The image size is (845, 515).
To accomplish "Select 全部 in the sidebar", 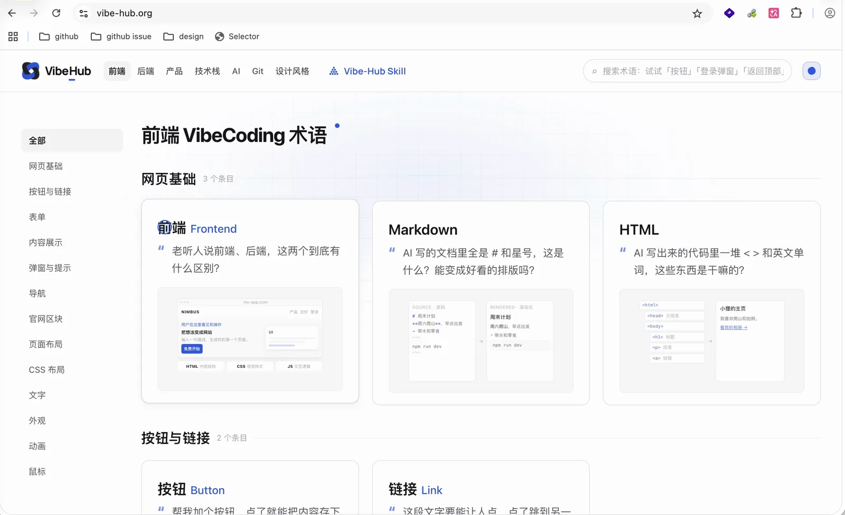I will click(72, 140).
